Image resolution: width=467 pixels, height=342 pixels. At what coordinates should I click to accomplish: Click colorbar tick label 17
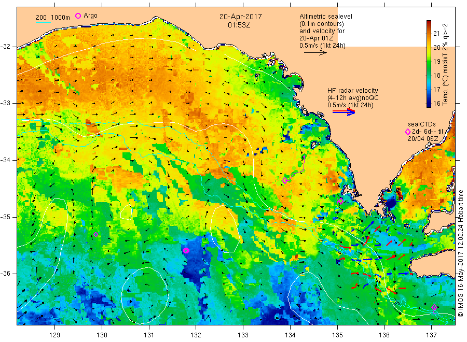point(436,89)
